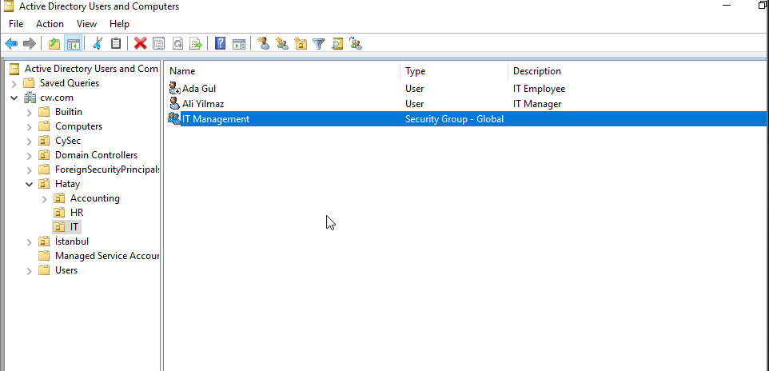Click the Find objects magnifier icon

pos(337,43)
